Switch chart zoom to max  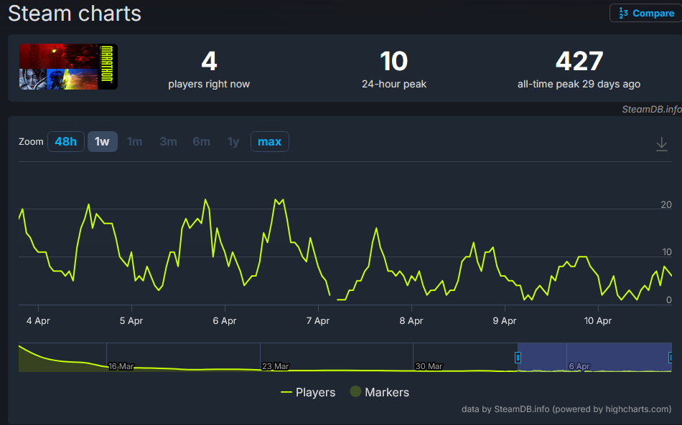(x=270, y=141)
